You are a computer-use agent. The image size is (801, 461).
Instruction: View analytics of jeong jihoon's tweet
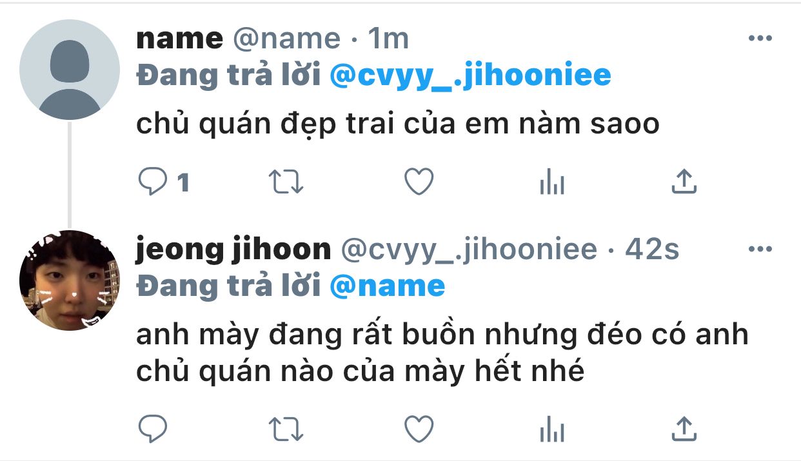(x=551, y=428)
